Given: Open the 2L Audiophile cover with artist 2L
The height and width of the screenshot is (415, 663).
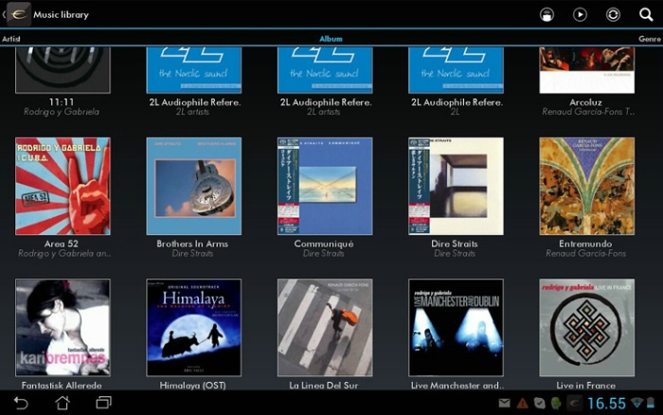Looking at the screenshot, I should [x=456, y=70].
